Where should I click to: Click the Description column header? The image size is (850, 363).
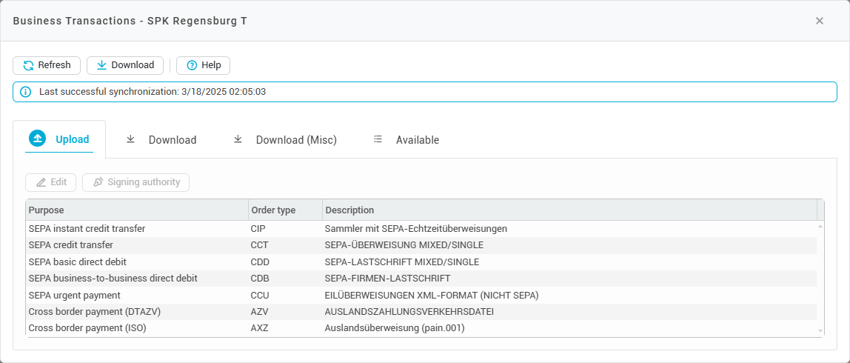[569, 210]
